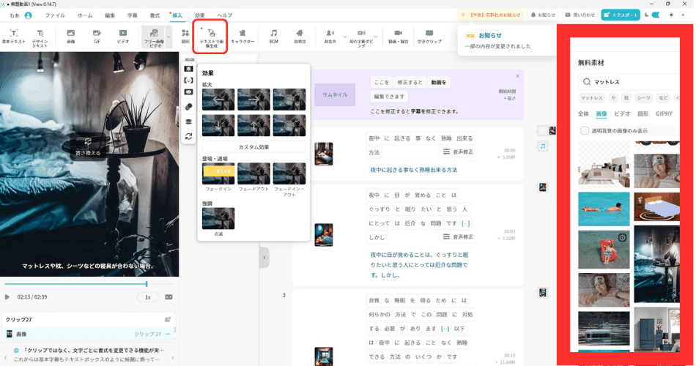Select the デザインテキスト tool
The width and height of the screenshot is (696, 366).
(x=40, y=38)
